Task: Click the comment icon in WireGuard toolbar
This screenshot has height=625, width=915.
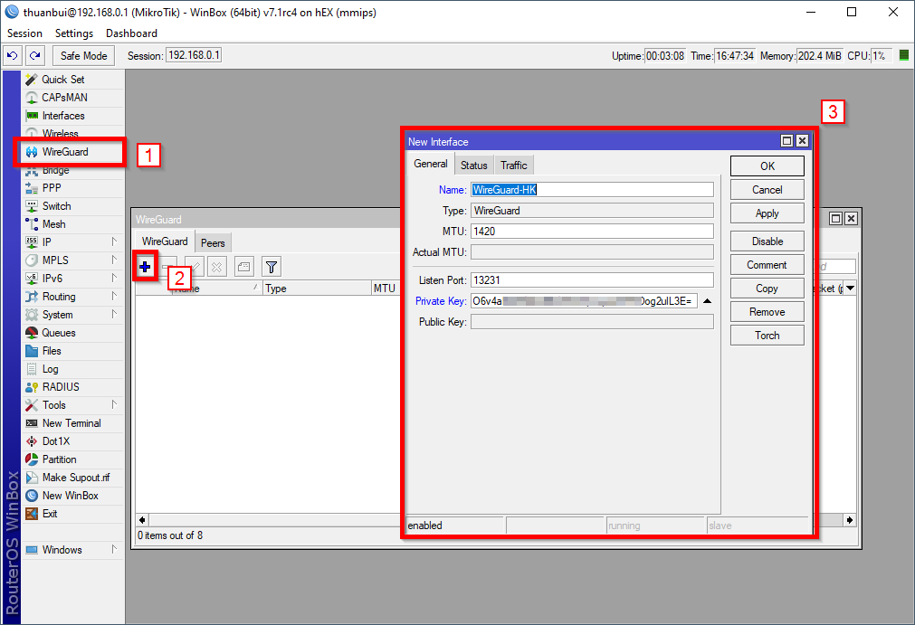Action: 243,266
